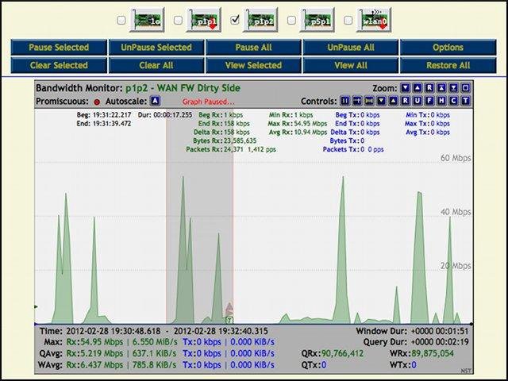Tick the p5p1 interface checkbox
Screen dimensions: 508x381
[x=291, y=20]
